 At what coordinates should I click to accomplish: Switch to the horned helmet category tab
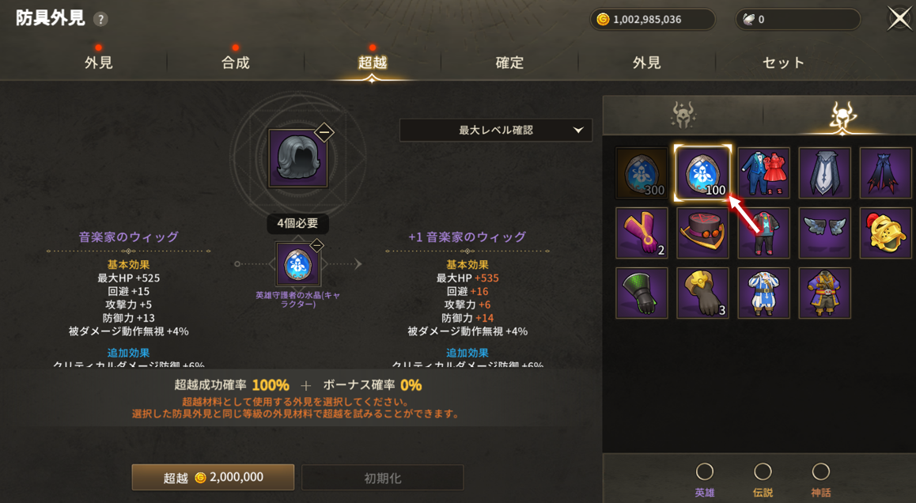683,115
